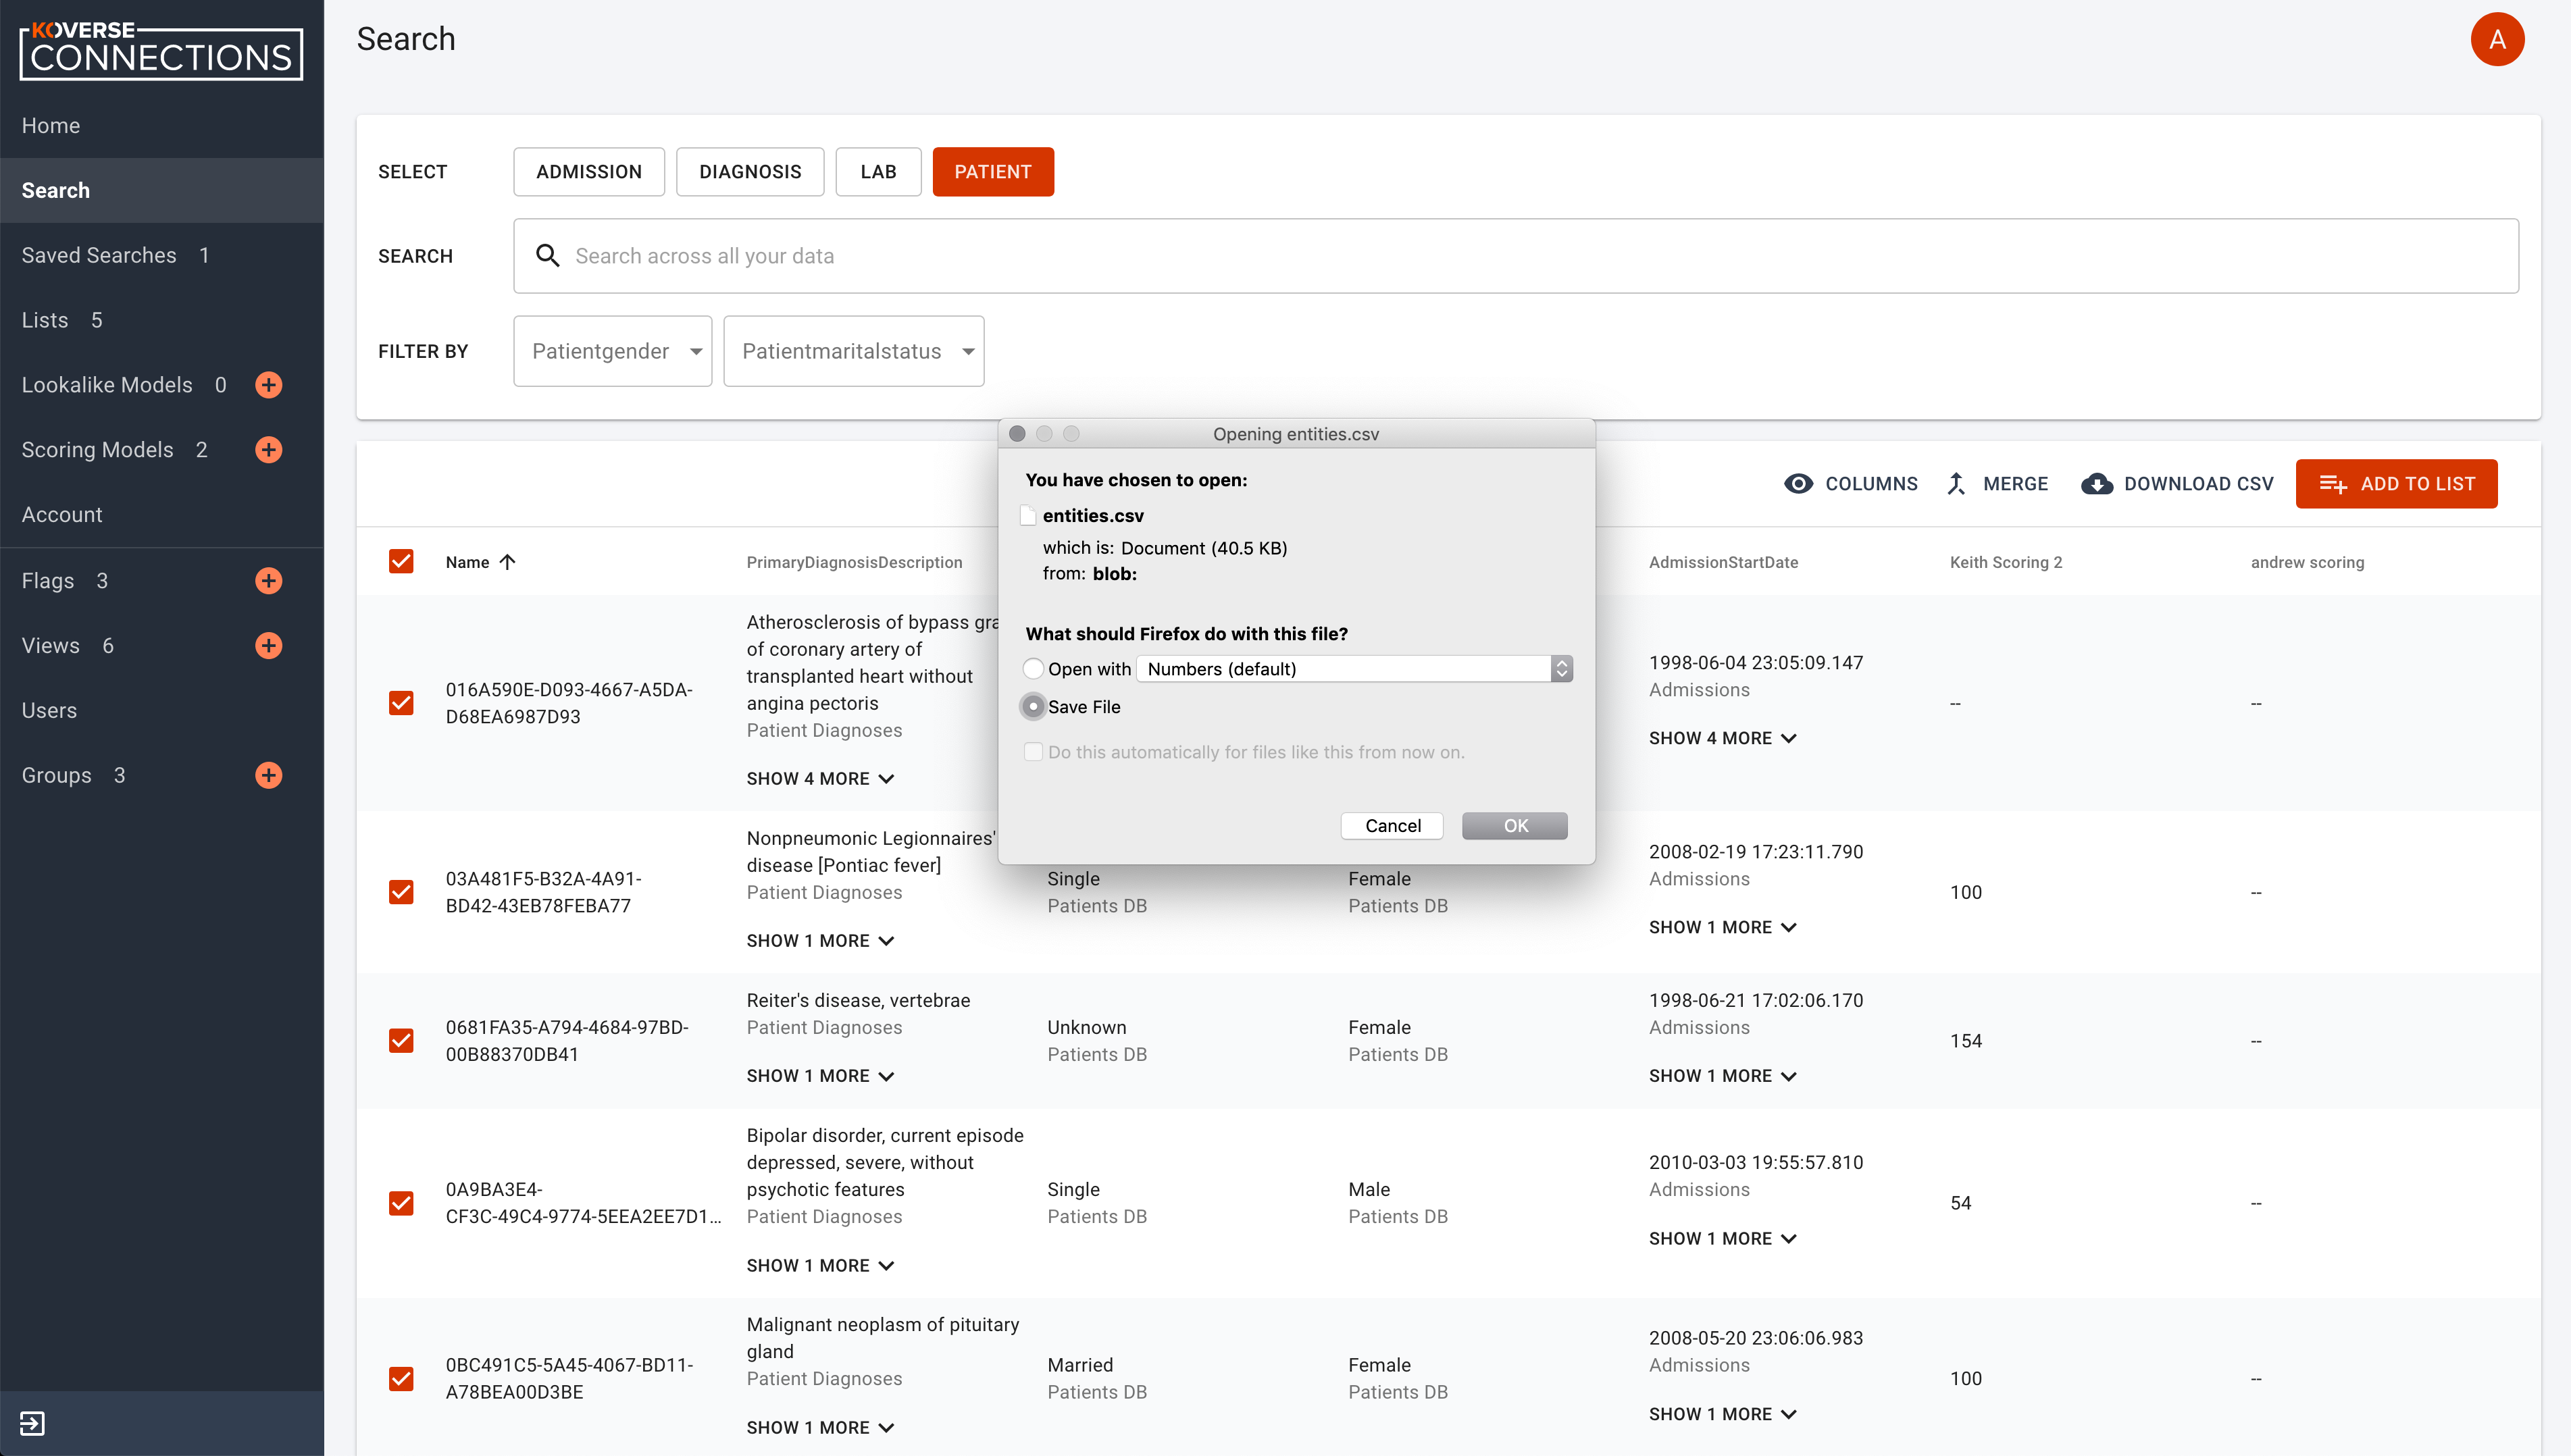Check 'Do this automatically for files like this'
This screenshot has height=1456, width=2571.
click(1033, 752)
